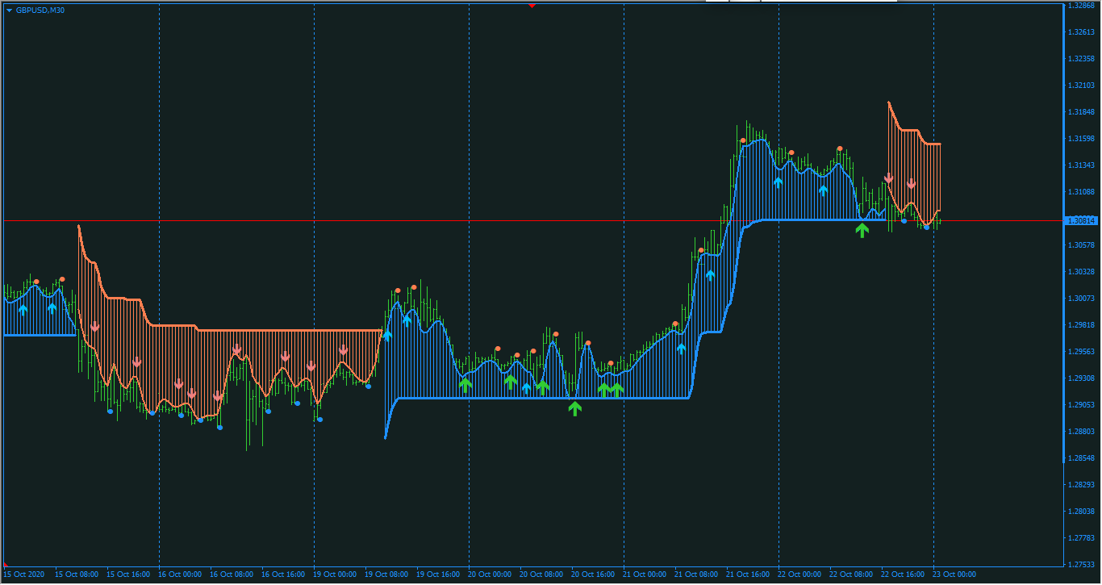This screenshot has height=585, width=1102.
Task: Click the 23 Oct 00:00 time label
Action: point(954,575)
